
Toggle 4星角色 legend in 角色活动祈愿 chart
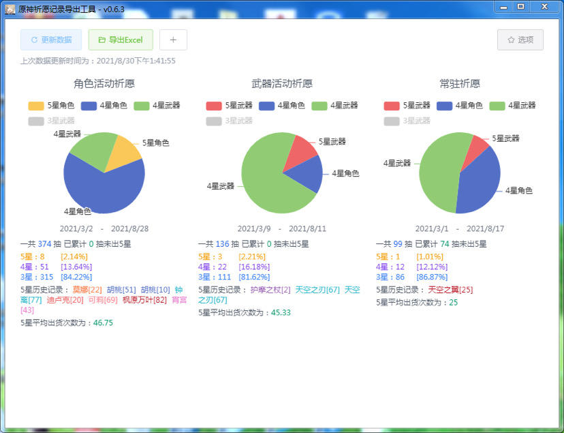[104, 106]
